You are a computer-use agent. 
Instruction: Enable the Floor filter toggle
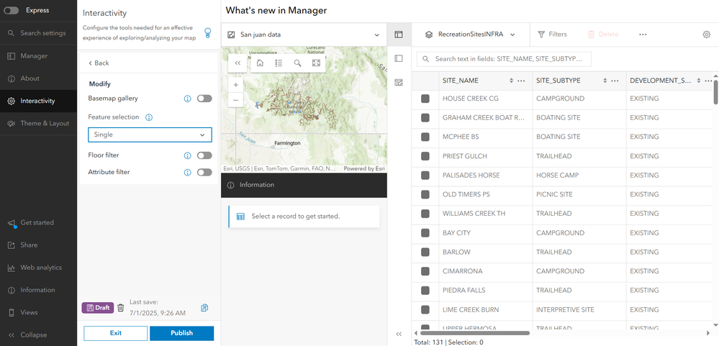pos(204,155)
